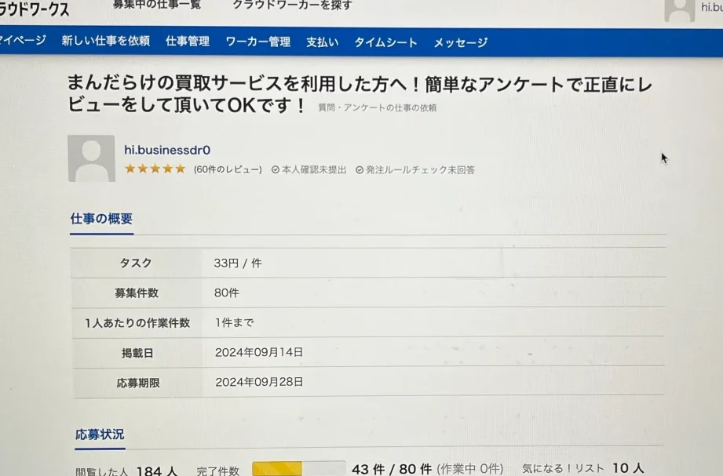The height and width of the screenshot is (476, 723).
Task: Click the yellow 完了件数 progress bar
Action: [x=276, y=468]
